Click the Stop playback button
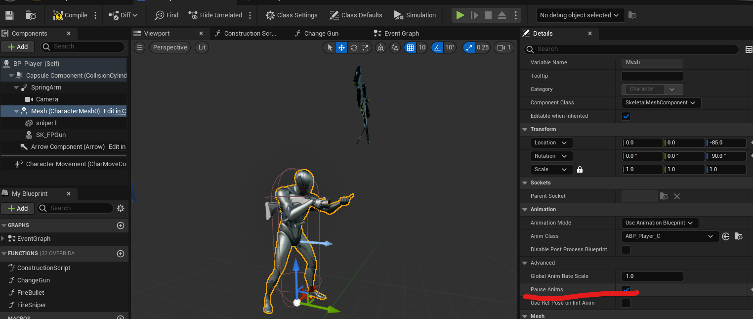 coord(488,15)
